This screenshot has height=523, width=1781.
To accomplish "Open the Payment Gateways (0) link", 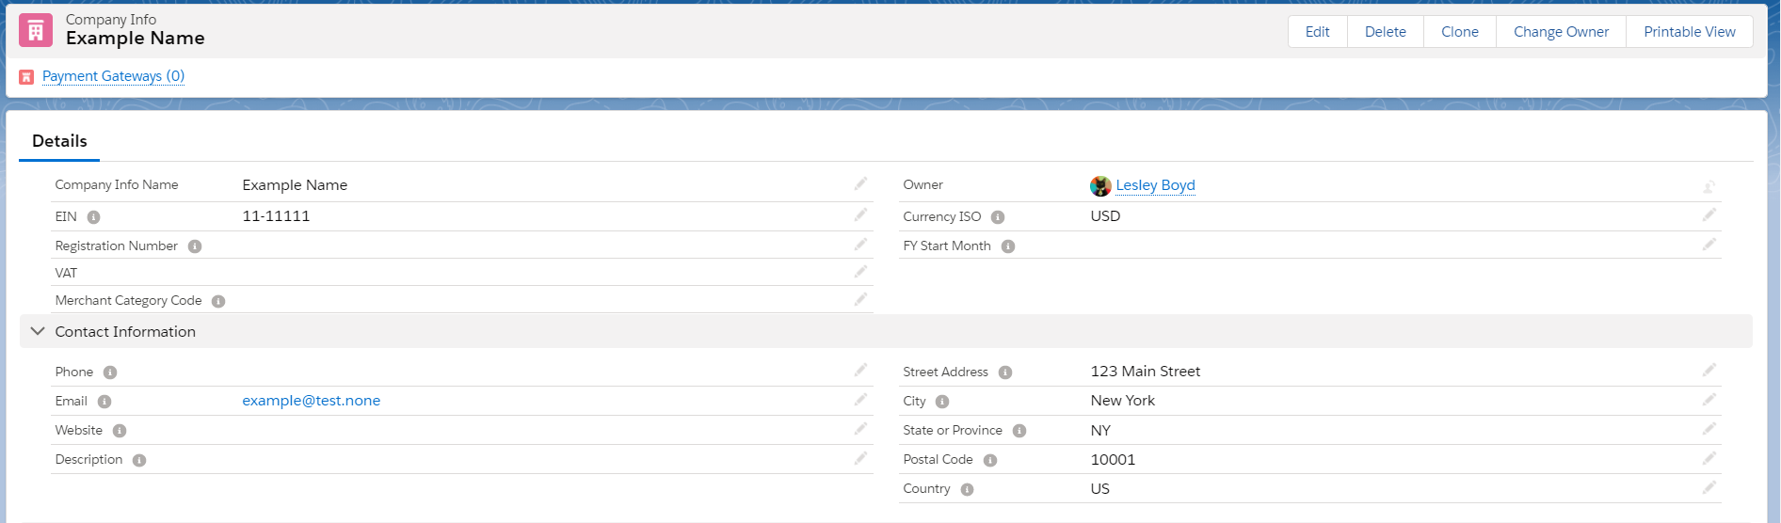I will tap(113, 76).
